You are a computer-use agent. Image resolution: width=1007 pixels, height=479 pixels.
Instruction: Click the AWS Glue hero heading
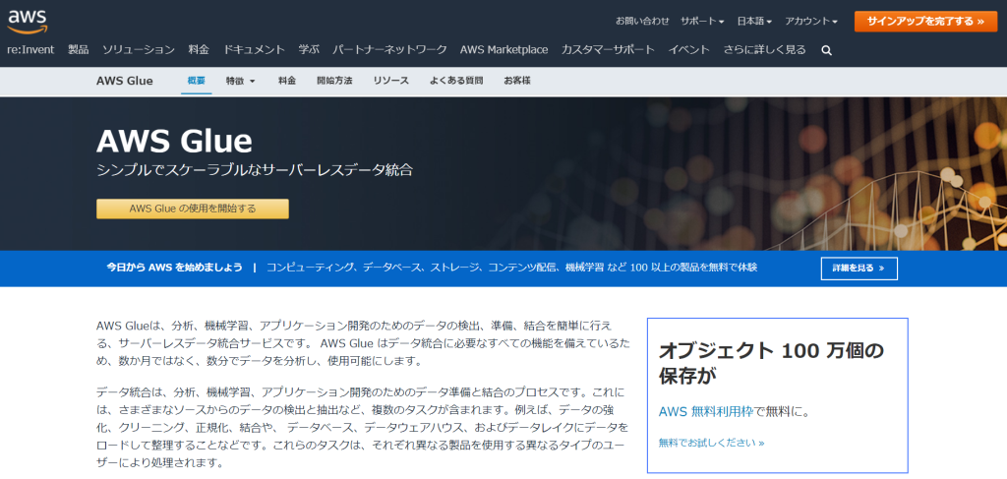[x=175, y=141]
